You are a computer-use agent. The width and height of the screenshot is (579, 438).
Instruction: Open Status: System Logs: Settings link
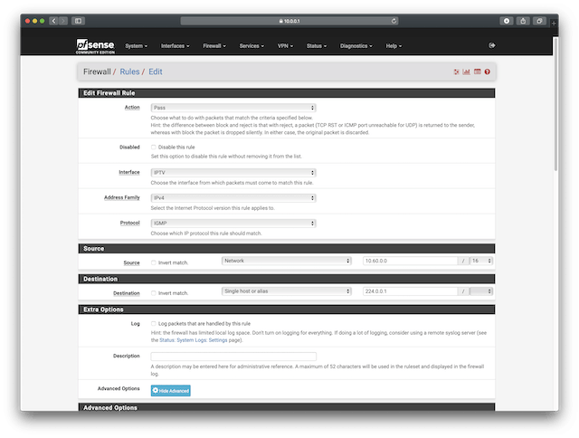(x=193, y=340)
